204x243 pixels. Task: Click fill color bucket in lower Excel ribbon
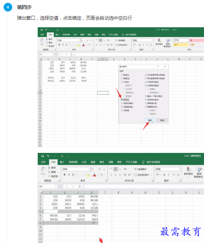click(88, 175)
